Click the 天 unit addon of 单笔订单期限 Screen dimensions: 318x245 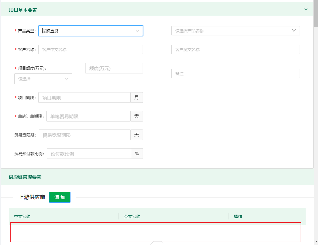[137, 116]
